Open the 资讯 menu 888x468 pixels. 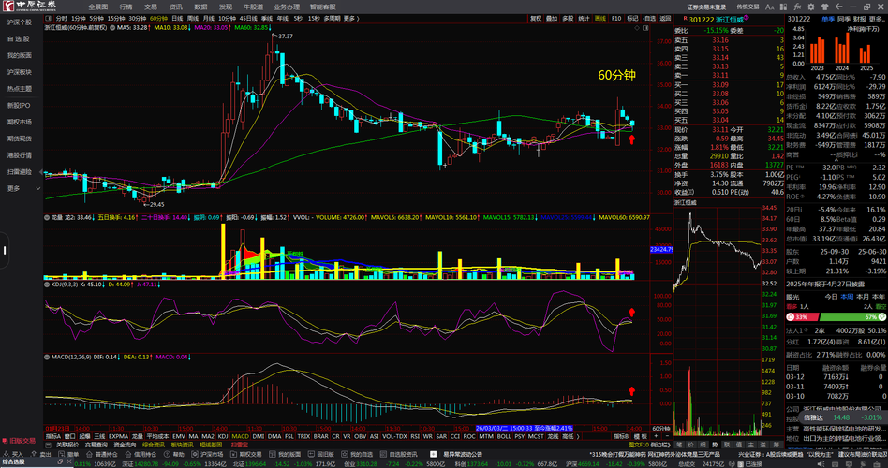(x=175, y=7)
